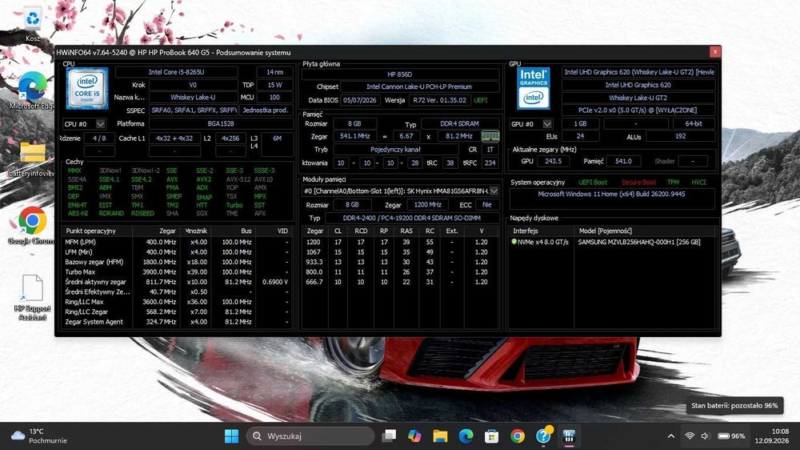Click the Model [Pojemność] column header

[x=646, y=231]
